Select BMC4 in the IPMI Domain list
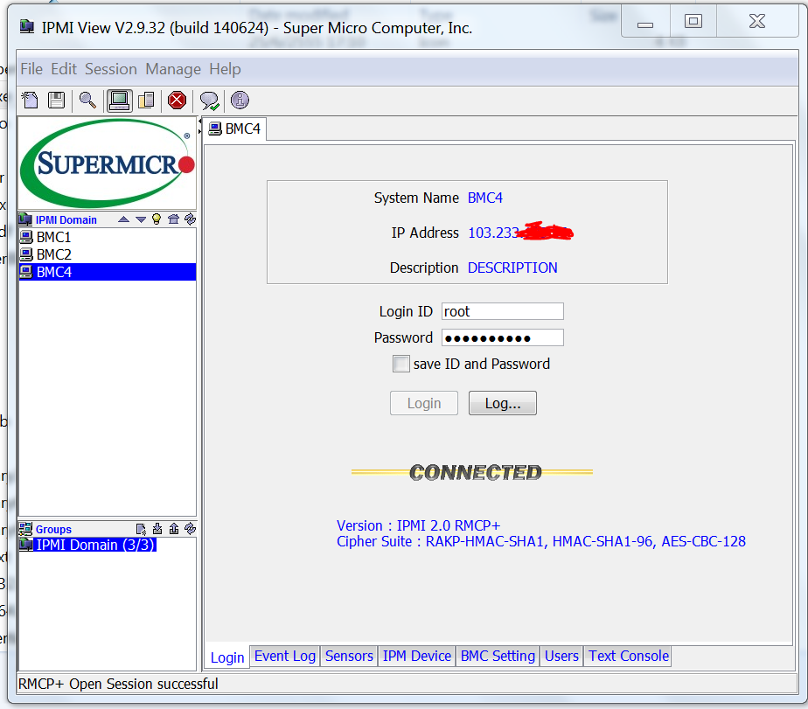 tap(108, 272)
